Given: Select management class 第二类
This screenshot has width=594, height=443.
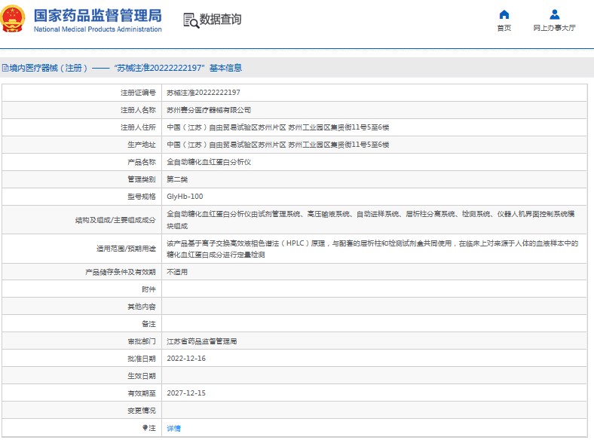Looking at the screenshot, I should pos(177,179).
